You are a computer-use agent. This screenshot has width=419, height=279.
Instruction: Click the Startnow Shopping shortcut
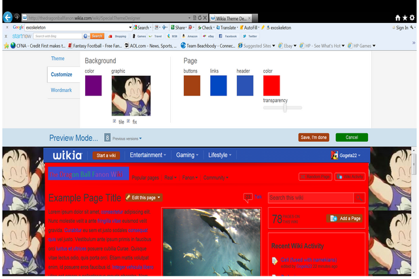117,37
